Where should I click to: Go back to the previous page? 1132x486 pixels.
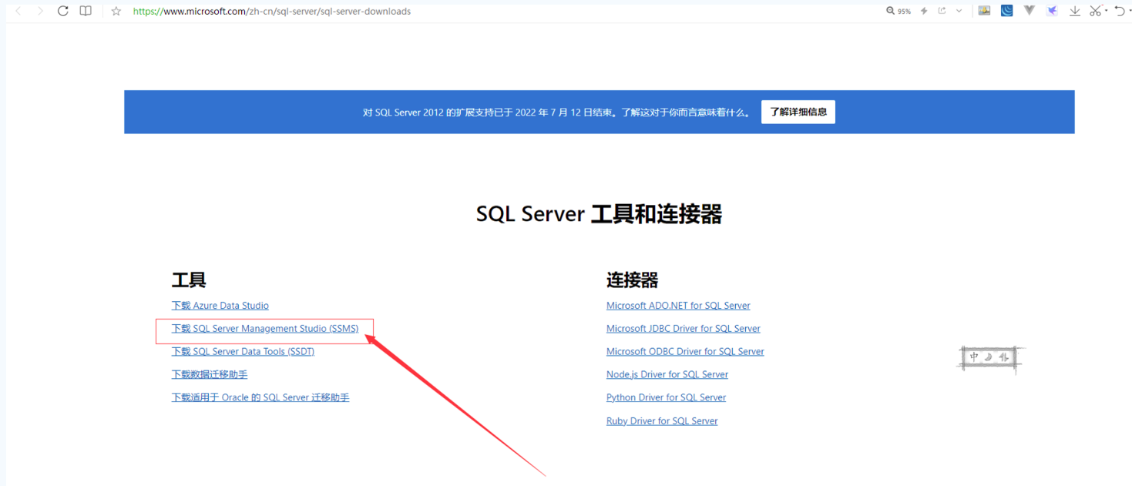point(18,11)
